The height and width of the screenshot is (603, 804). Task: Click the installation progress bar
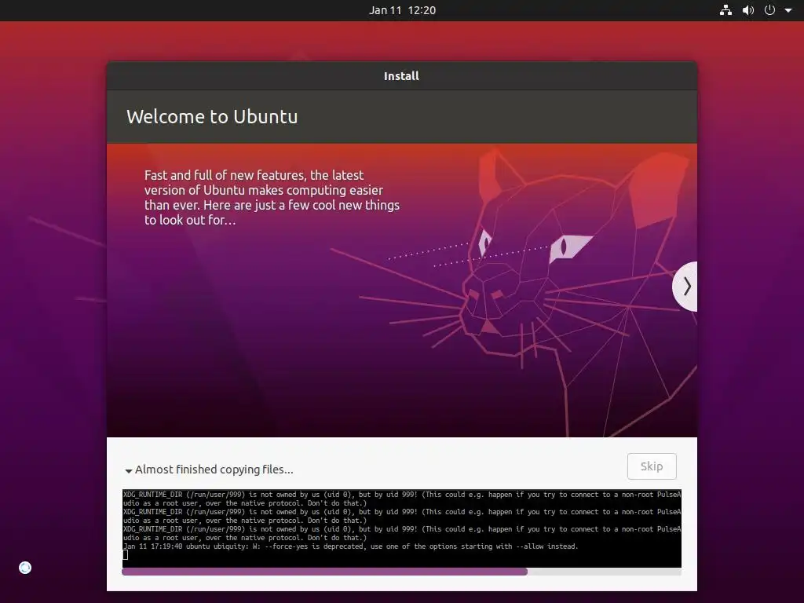coord(401,572)
